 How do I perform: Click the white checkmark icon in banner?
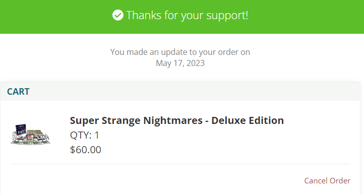(117, 15)
